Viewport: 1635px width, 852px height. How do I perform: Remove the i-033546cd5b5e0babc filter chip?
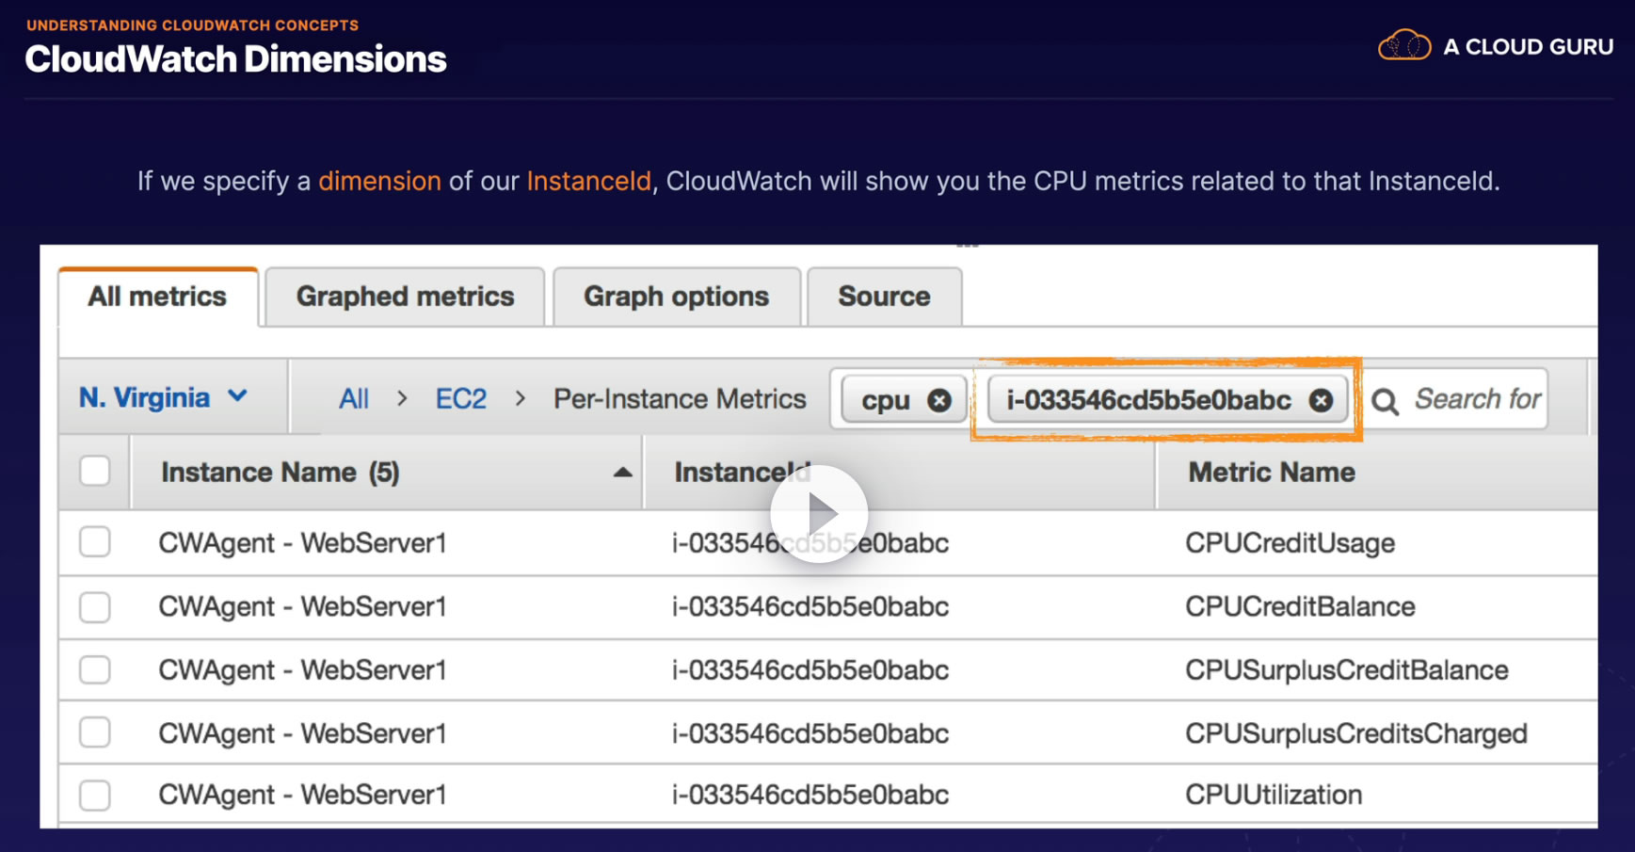point(1321,400)
